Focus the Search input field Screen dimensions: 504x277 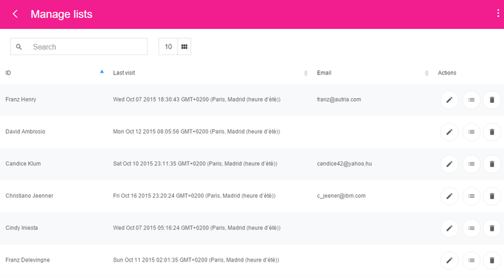point(79,46)
